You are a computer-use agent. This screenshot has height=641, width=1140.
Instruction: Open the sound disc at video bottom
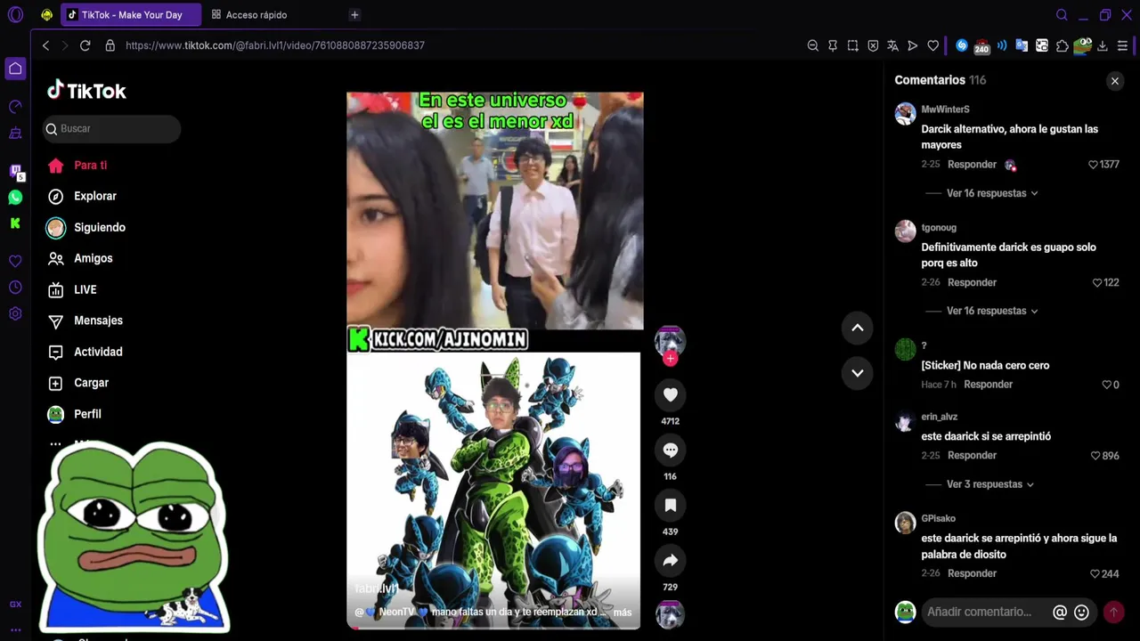pos(670,615)
